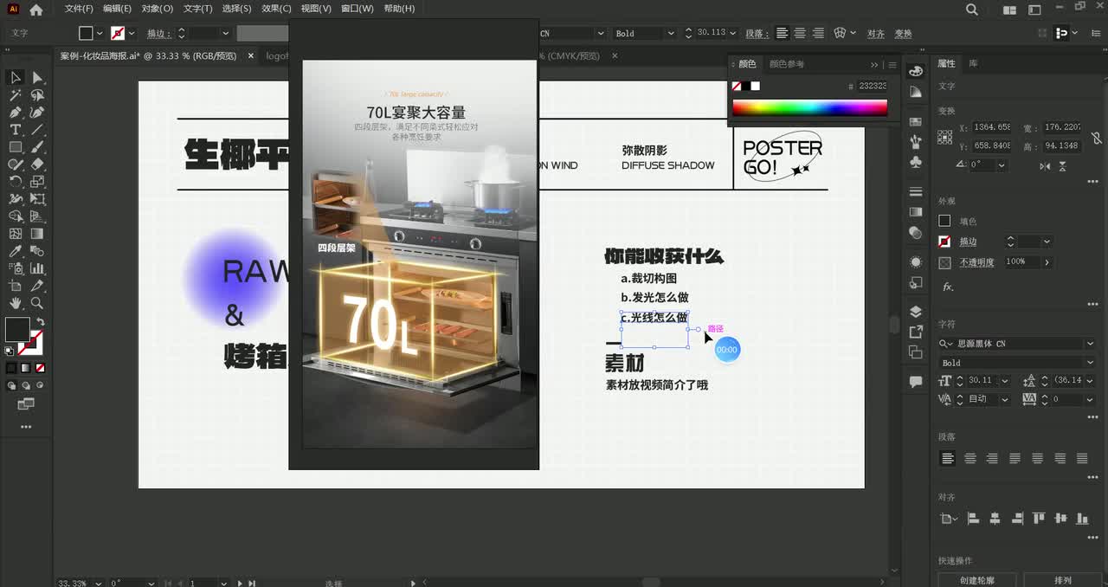Activate the Zoom tool
The width and height of the screenshot is (1108, 587).
click(37, 303)
